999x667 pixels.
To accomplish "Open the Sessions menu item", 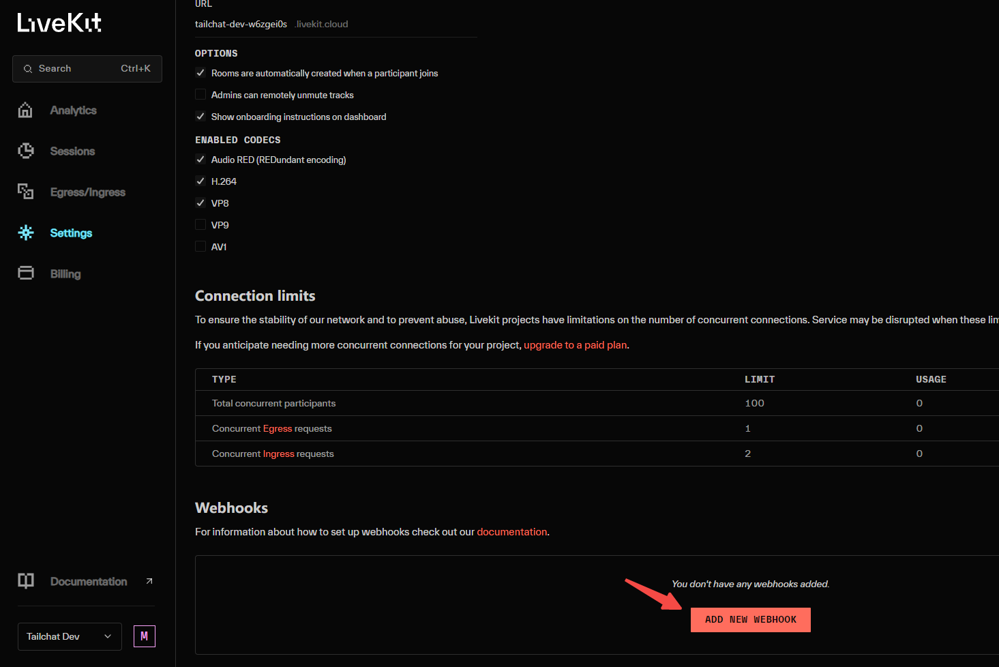I will click(72, 151).
